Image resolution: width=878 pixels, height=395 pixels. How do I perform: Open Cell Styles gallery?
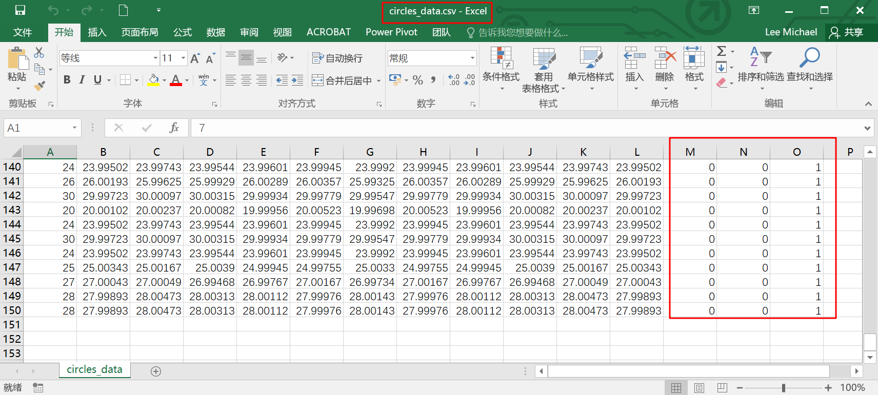click(x=591, y=70)
